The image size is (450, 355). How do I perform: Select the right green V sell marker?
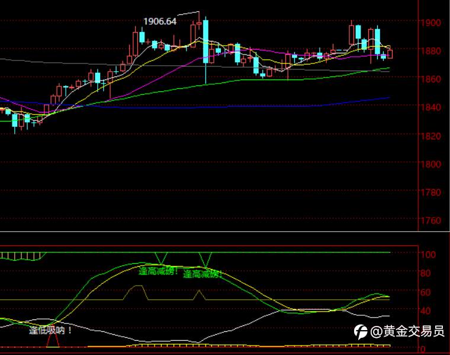[205, 260]
